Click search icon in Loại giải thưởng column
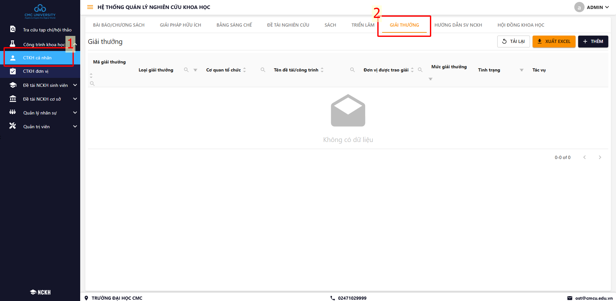Screen dimensions: 616x301 click(x=186, y=70)
